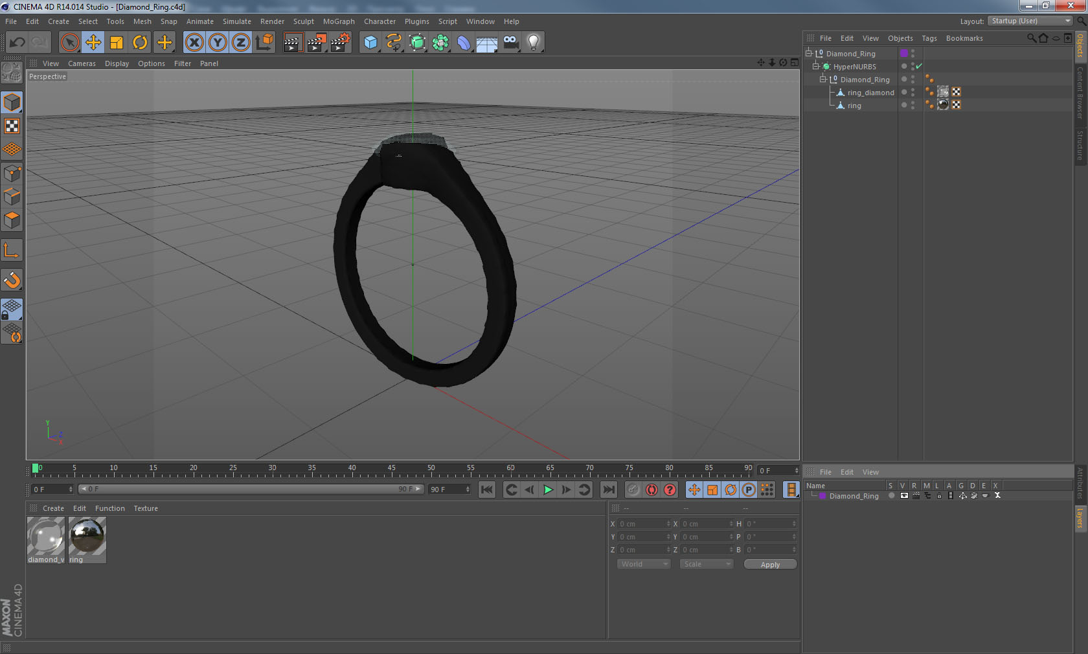Image resolution: width=1088 pixels, height=654 pixels.
Task: Toggle the Snap magnet icon
Action: [12, 280]
